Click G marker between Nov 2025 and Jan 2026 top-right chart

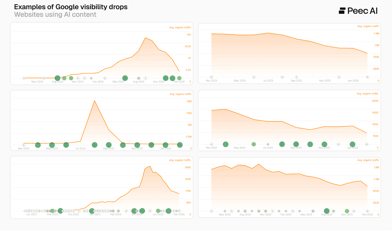click(x=339, y=77)
